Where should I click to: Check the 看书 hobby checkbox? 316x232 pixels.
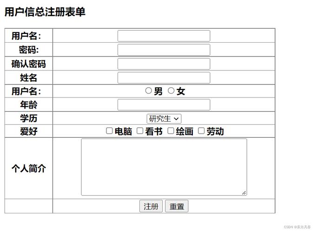coord(140,131)
